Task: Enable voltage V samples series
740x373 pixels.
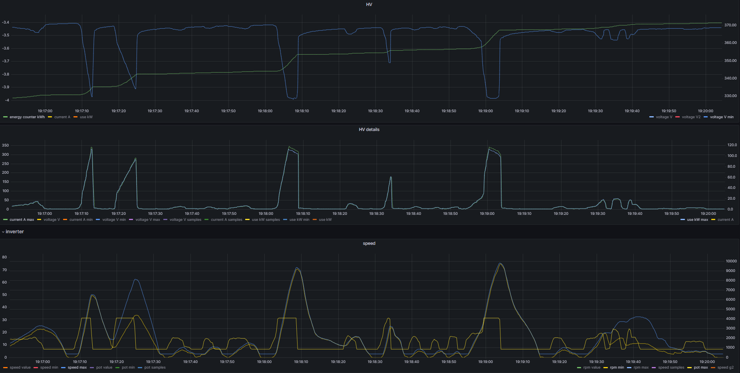Action: click(x=185, y=220)
